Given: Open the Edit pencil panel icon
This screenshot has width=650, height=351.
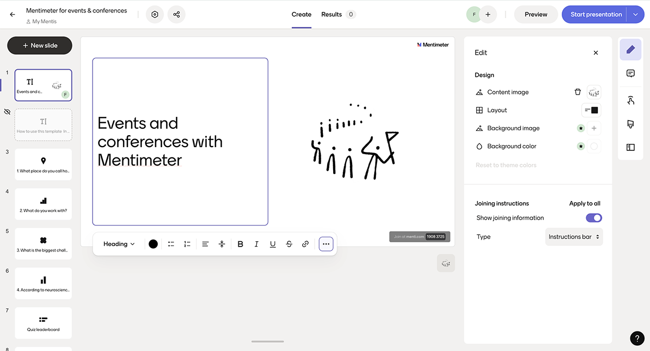Looking at the screenshot, I should coord(630,50).
